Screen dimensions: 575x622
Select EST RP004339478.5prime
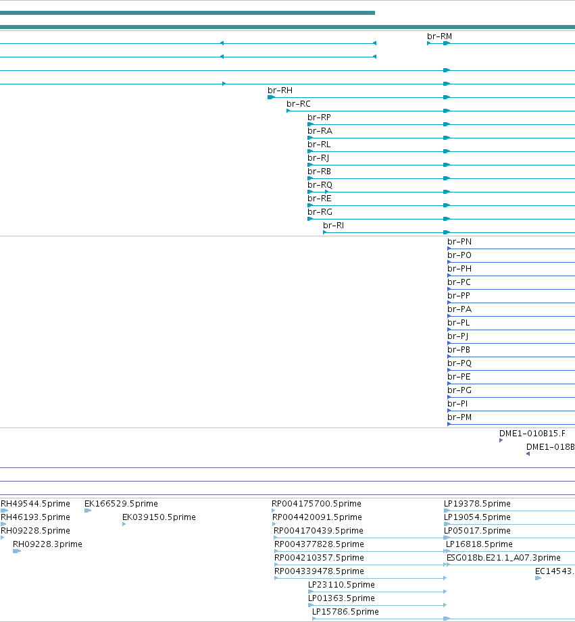(x=319, y=571)
